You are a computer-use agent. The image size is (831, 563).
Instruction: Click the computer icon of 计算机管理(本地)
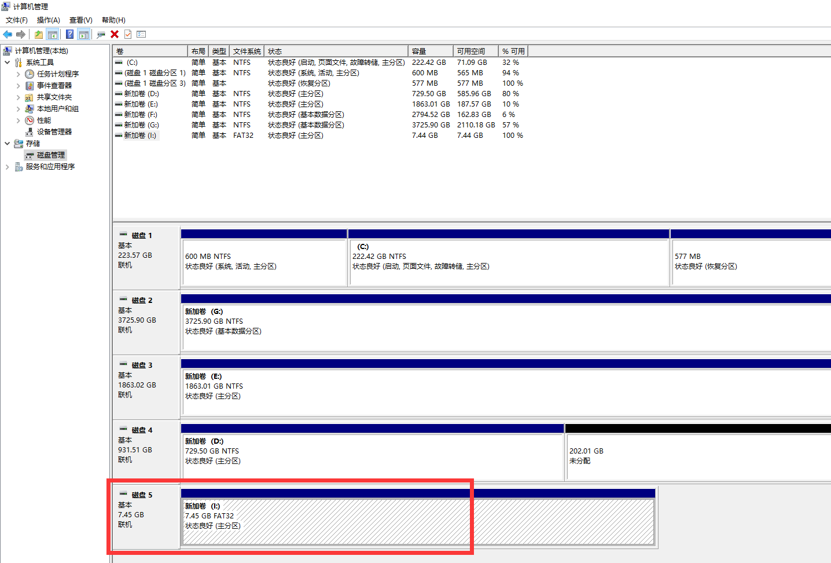(x=8, y=51)
